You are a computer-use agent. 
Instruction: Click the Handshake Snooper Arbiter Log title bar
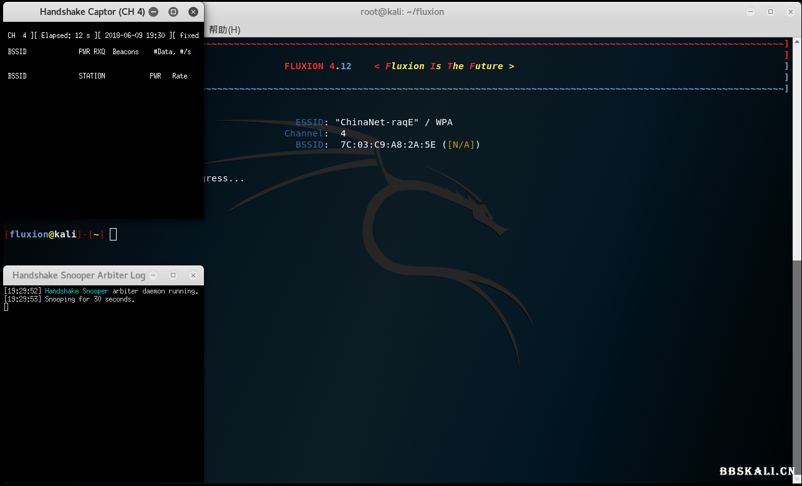(78, 275)
